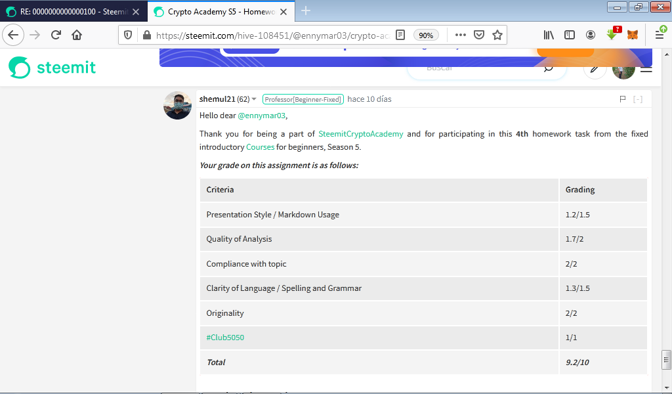
Task: Close the RE: 0000000000000100 tab
Action: click(136, 12)
